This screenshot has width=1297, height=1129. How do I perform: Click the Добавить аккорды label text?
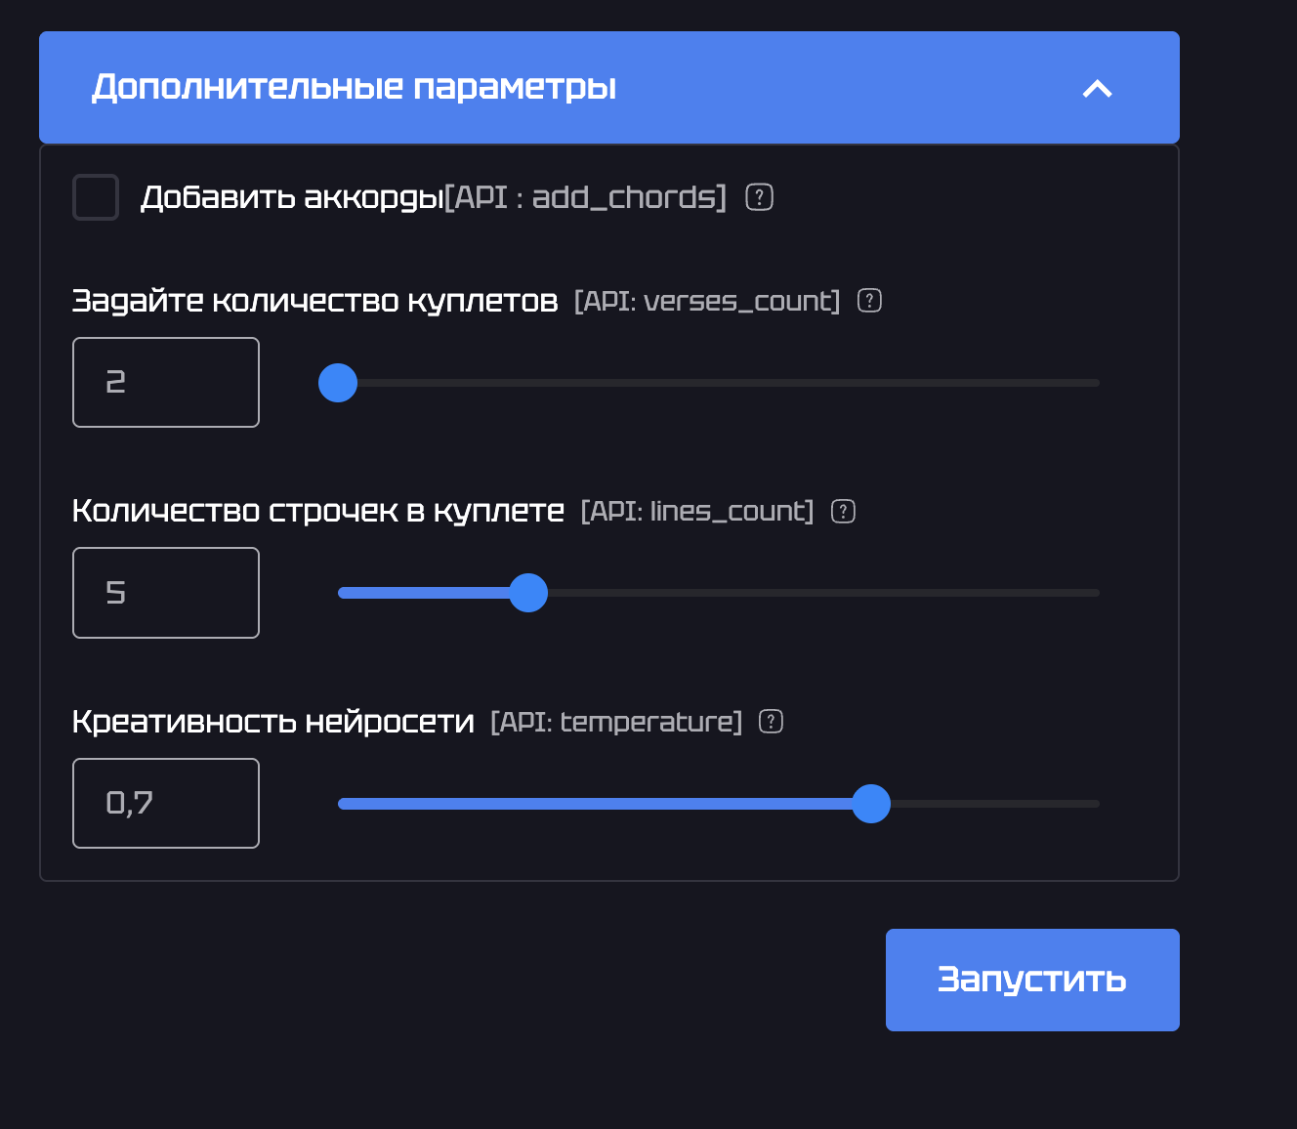coord(292,197)
